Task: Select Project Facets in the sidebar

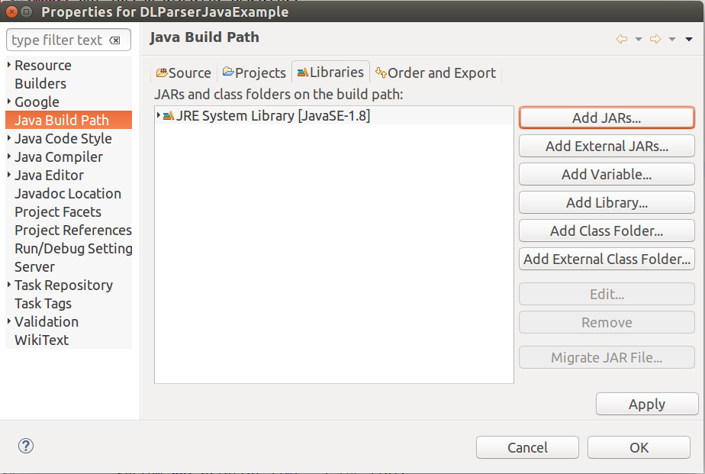Action: [58, 211]
